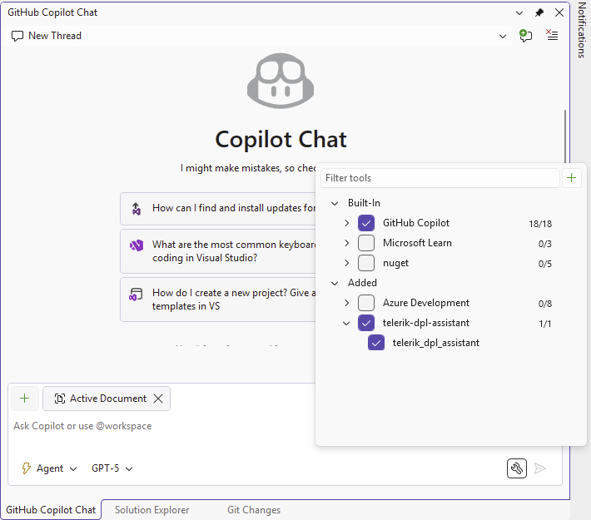Pin the GitHub Copilot Chat window
Image resolution: width=591 pixels, height=520 pixels.
[x=539, y=12]
